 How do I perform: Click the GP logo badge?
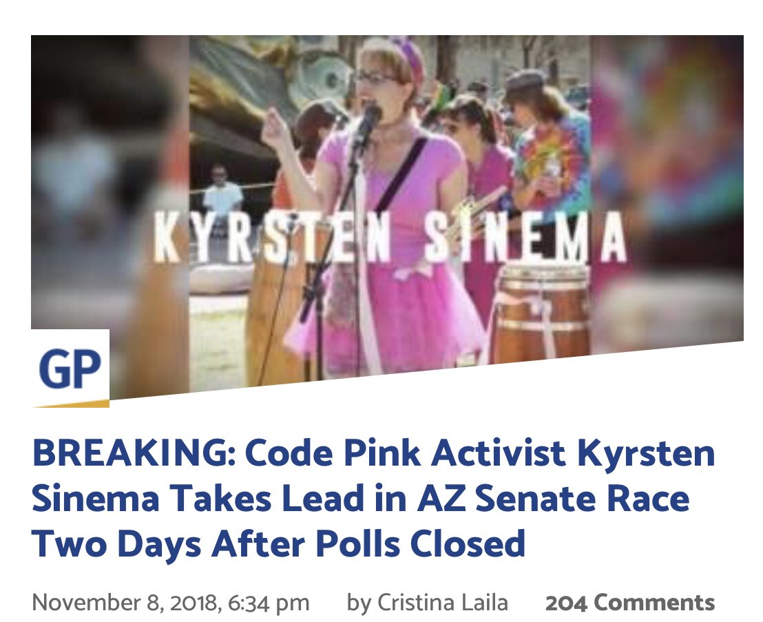tap(70, 368)
